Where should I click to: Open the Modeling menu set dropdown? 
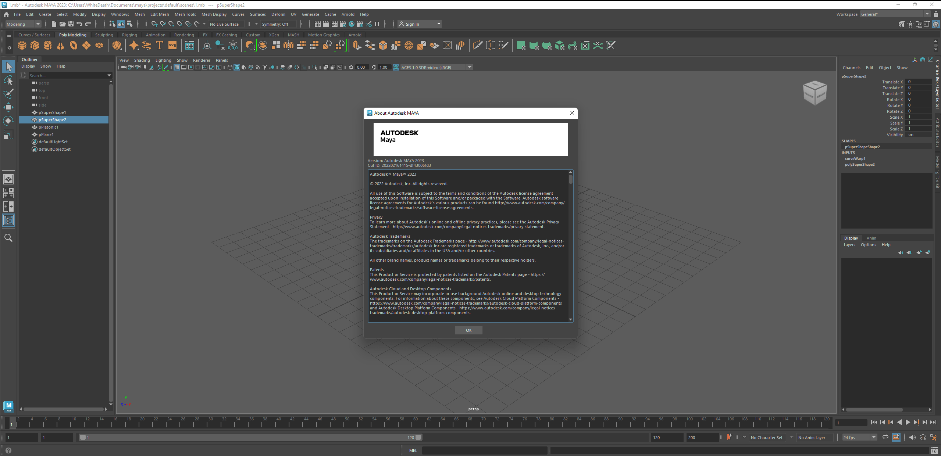(x=24, y=24)
